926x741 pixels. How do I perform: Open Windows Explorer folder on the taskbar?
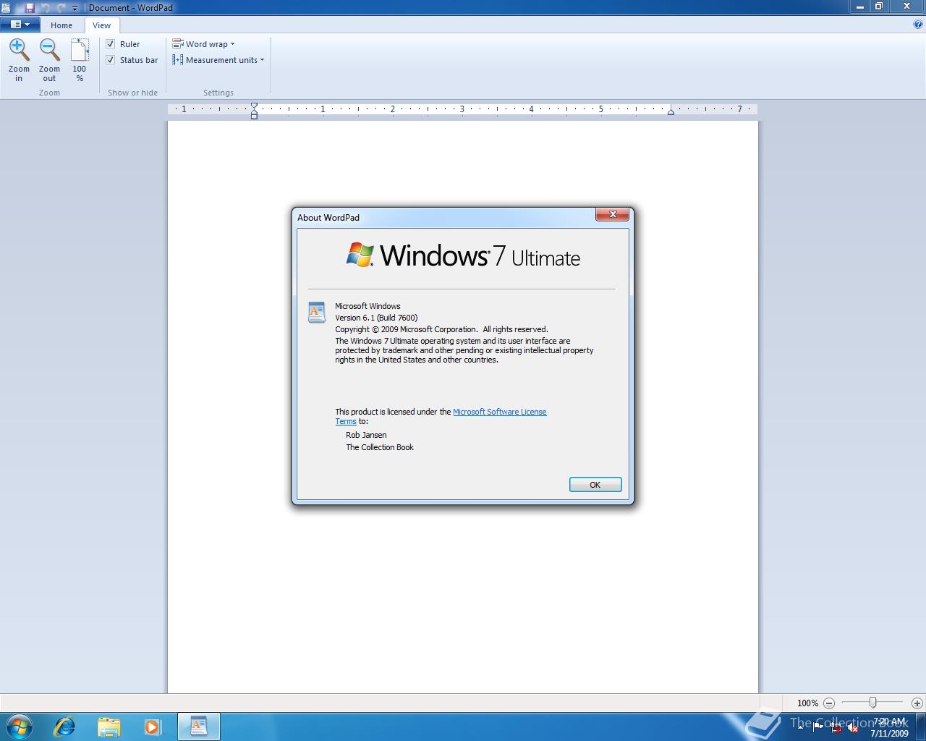click(109, 726)
